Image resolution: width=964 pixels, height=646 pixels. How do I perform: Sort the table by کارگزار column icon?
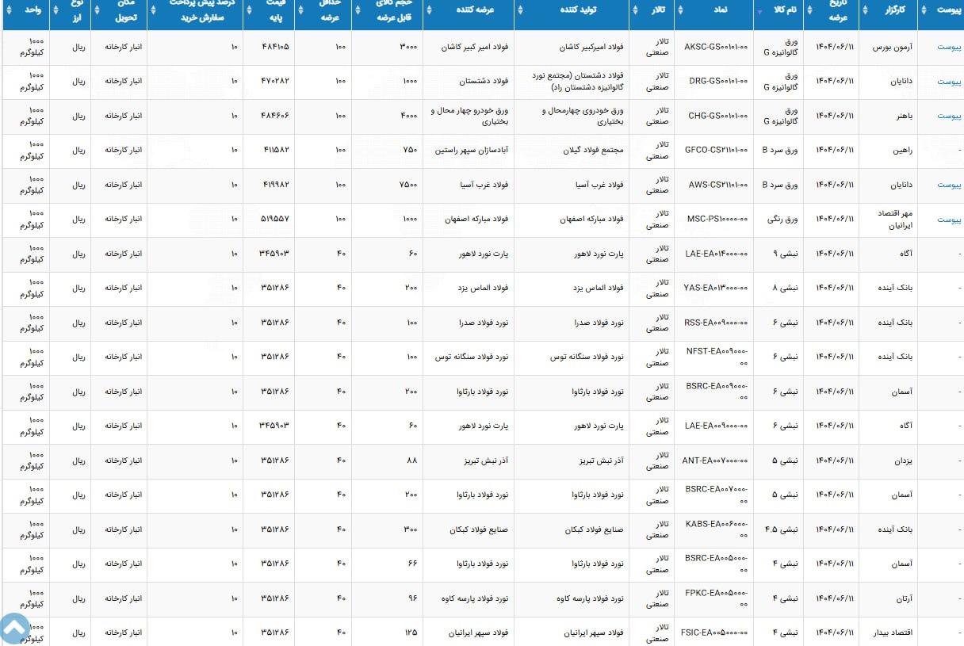pyautogui.click(x=866, y=10)
